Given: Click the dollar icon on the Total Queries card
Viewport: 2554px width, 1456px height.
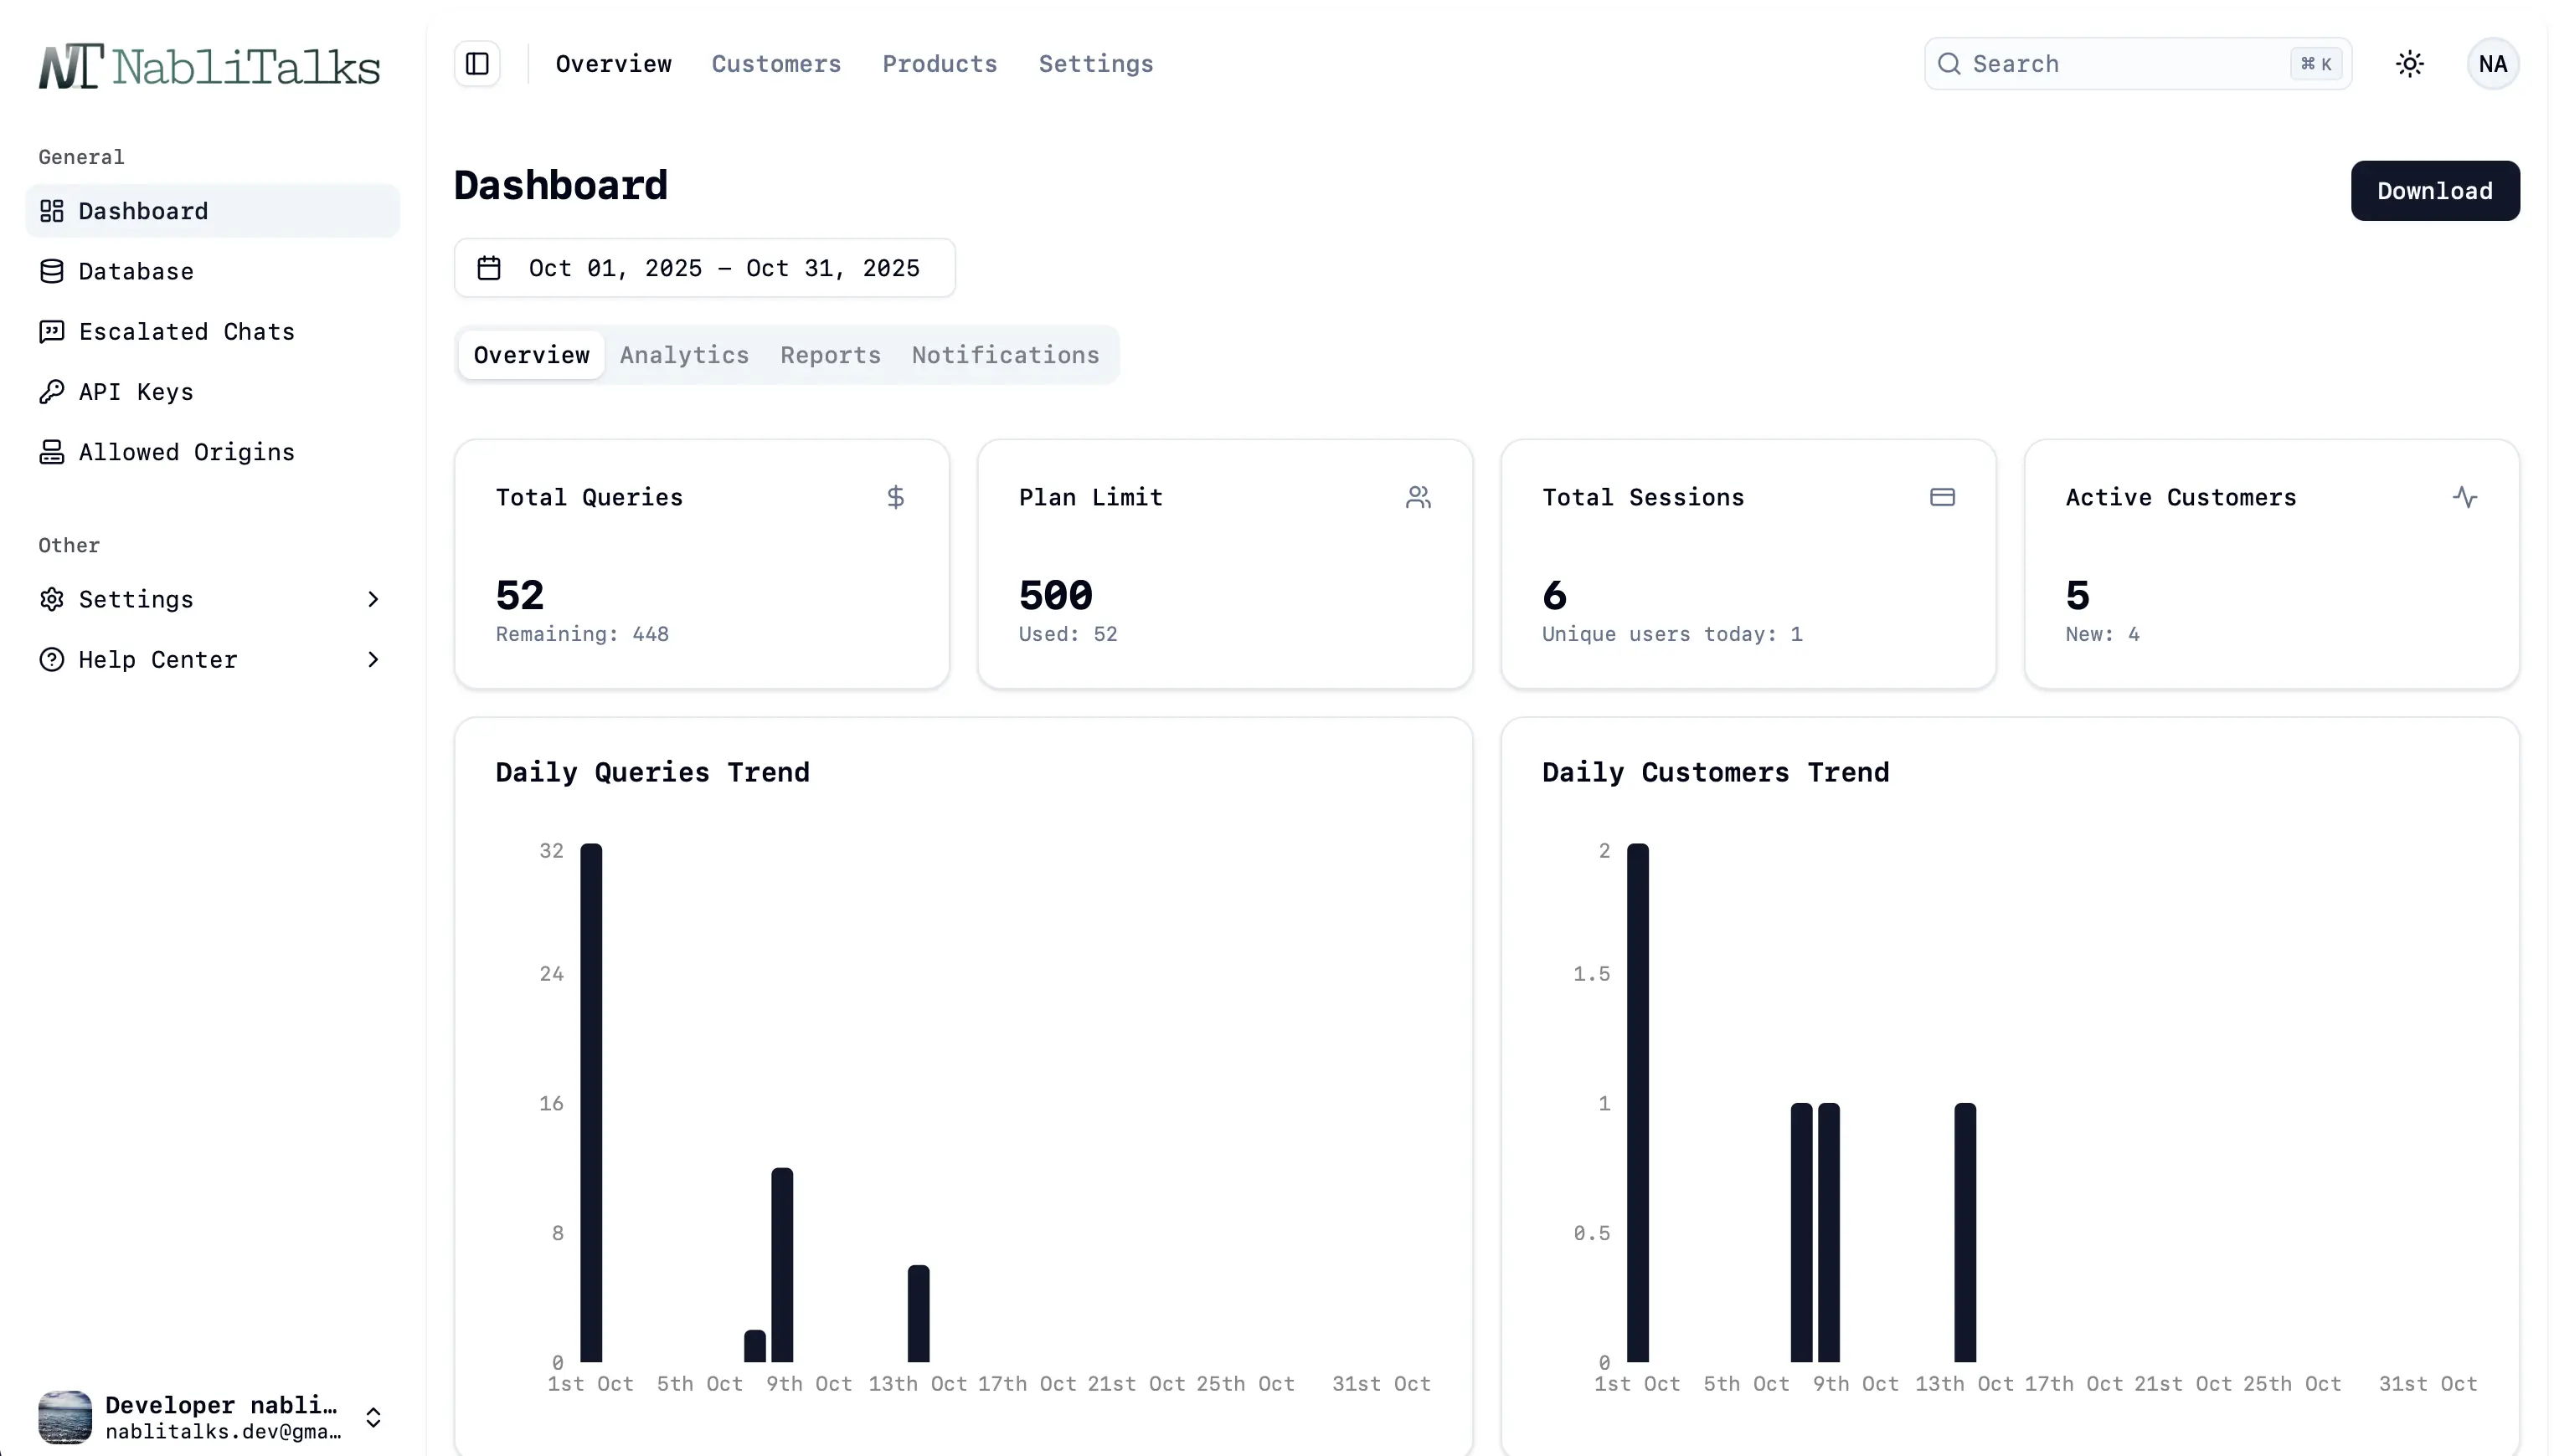Looking at the screenshot, I should (x=895, y=497).
